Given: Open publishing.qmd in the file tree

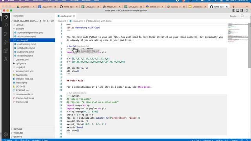Looking at the screenshot, I should tap(25, 52).
